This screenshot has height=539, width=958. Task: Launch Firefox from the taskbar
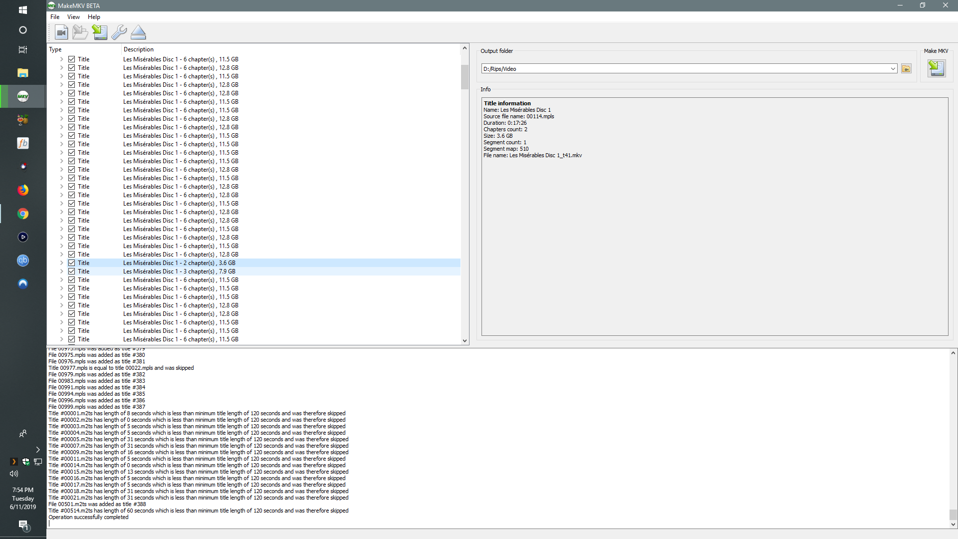[x=23, y=190]
